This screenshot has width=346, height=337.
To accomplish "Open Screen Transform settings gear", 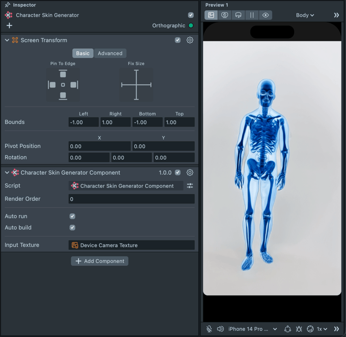I will [x=190, y=40].
